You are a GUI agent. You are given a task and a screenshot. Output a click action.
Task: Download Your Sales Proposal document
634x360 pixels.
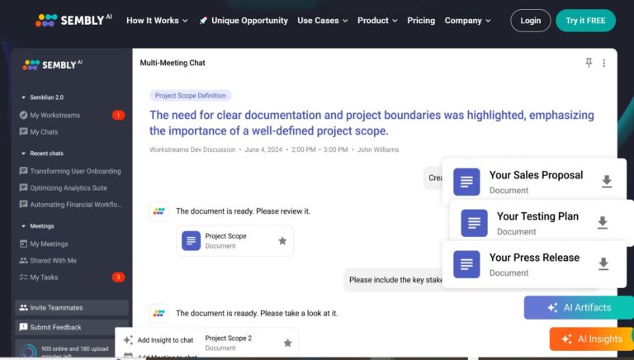coord(607,182)
